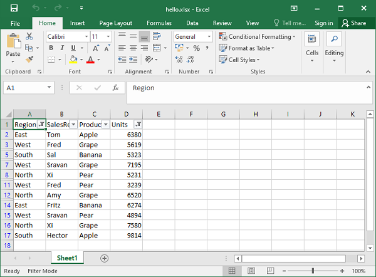Image resolution: width=376 pixels, height=277 pixels.
Task: Click the Percent Style icon
Action: (196, 48)
